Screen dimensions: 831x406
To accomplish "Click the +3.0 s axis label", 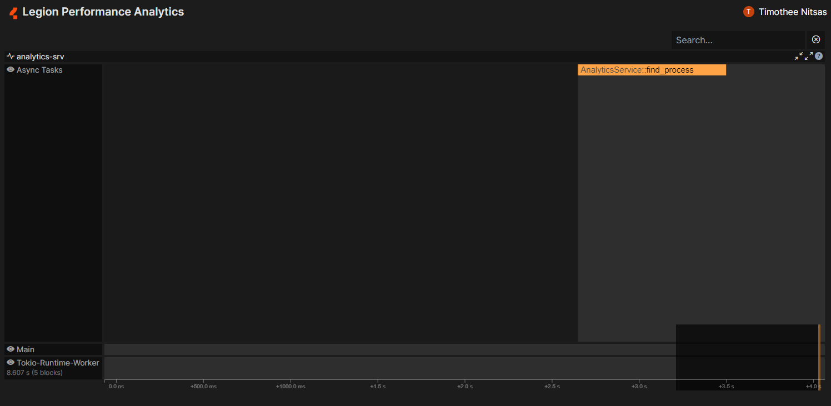I will point(639,387).
